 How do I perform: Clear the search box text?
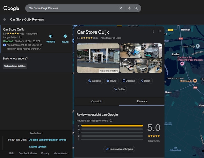click(121, 8)
